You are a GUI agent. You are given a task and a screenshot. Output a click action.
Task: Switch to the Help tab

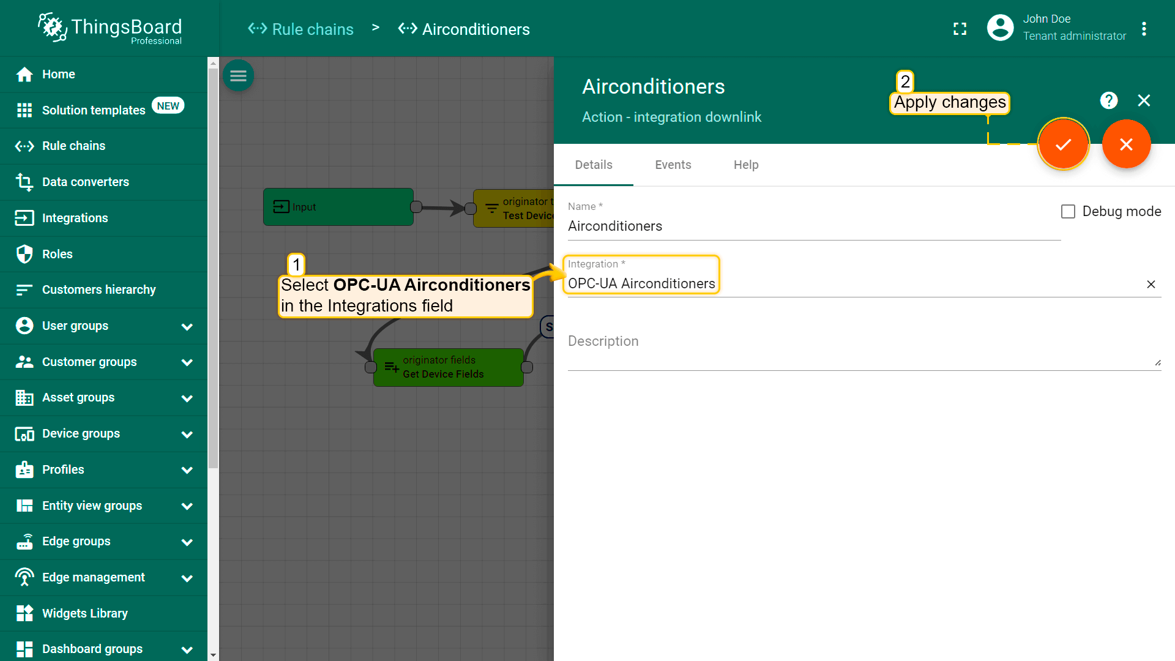coord(745,165)
